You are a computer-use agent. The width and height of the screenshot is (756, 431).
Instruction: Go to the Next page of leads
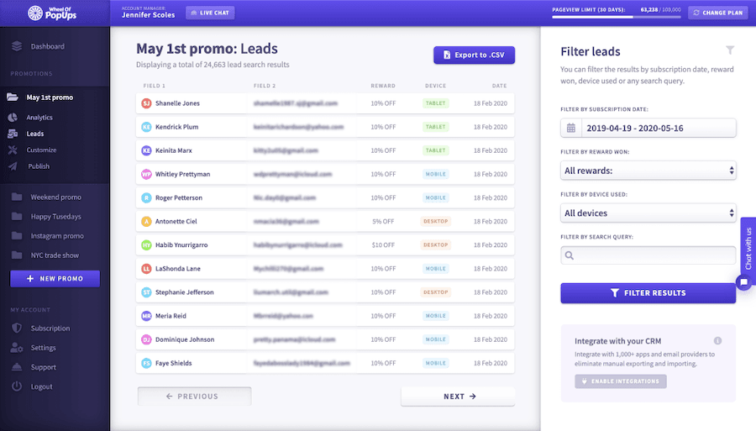458,397
